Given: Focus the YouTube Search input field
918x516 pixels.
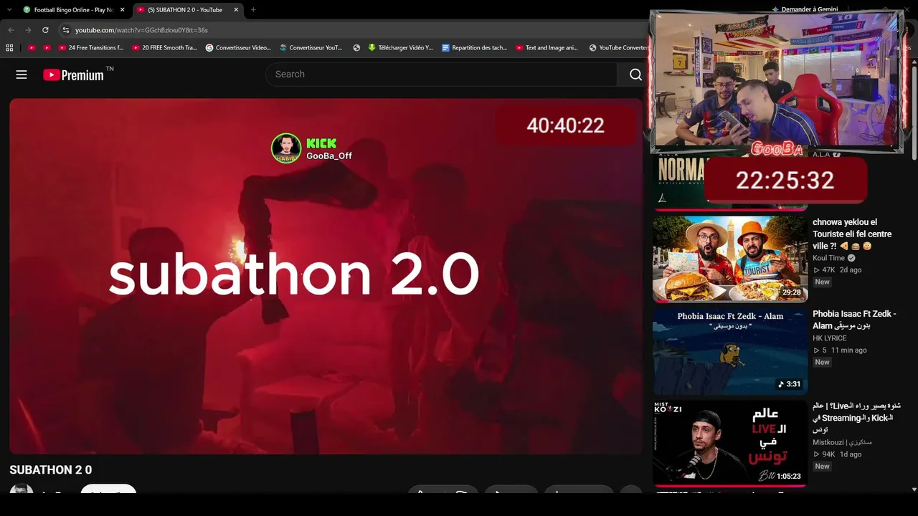Looking at the screenshot, I should point(441,75).
